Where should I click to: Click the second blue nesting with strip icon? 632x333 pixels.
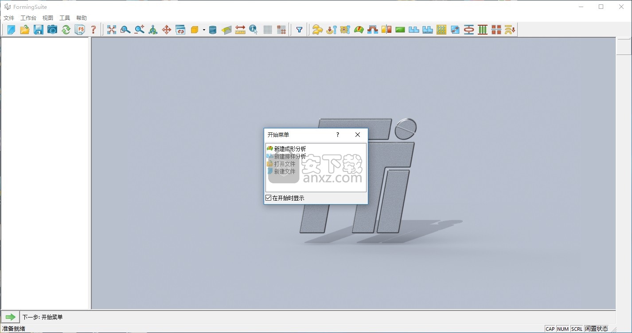coord(427,30)
